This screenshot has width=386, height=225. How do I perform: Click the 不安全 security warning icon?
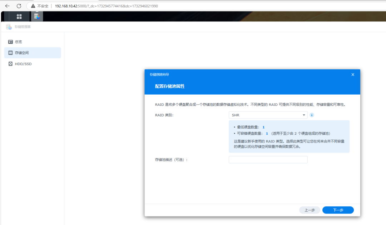(33, 6)
